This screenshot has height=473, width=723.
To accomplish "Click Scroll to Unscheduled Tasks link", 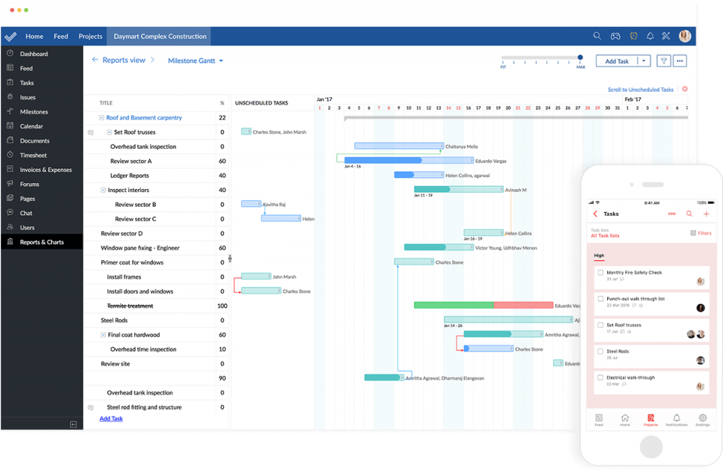I will (x=640, y=89).
